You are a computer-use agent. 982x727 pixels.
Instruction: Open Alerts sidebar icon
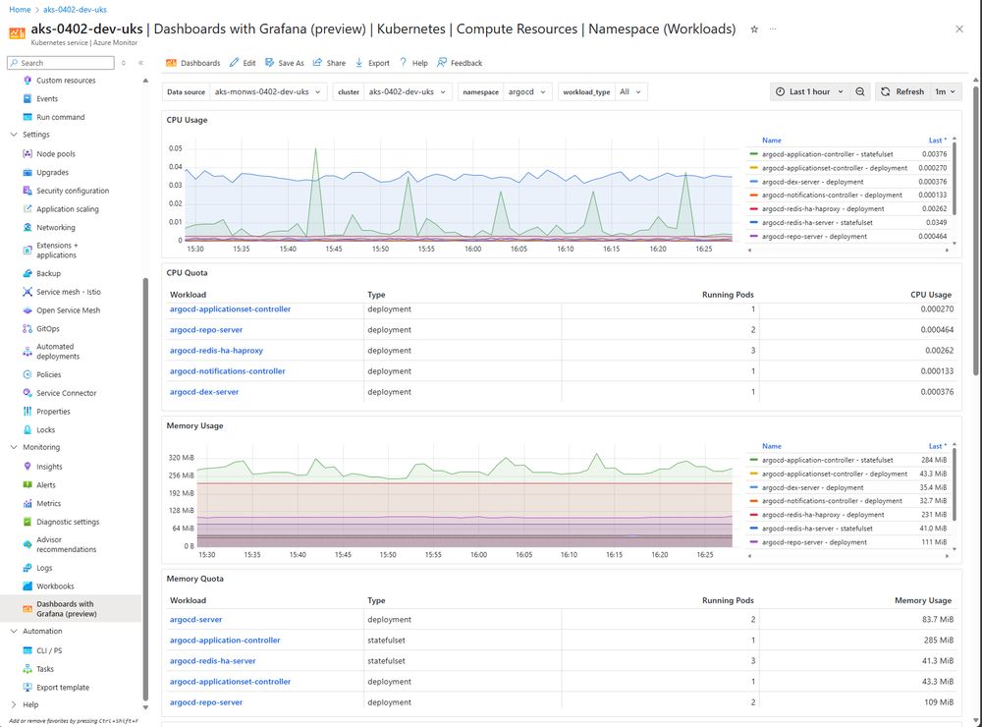point(27,484)
